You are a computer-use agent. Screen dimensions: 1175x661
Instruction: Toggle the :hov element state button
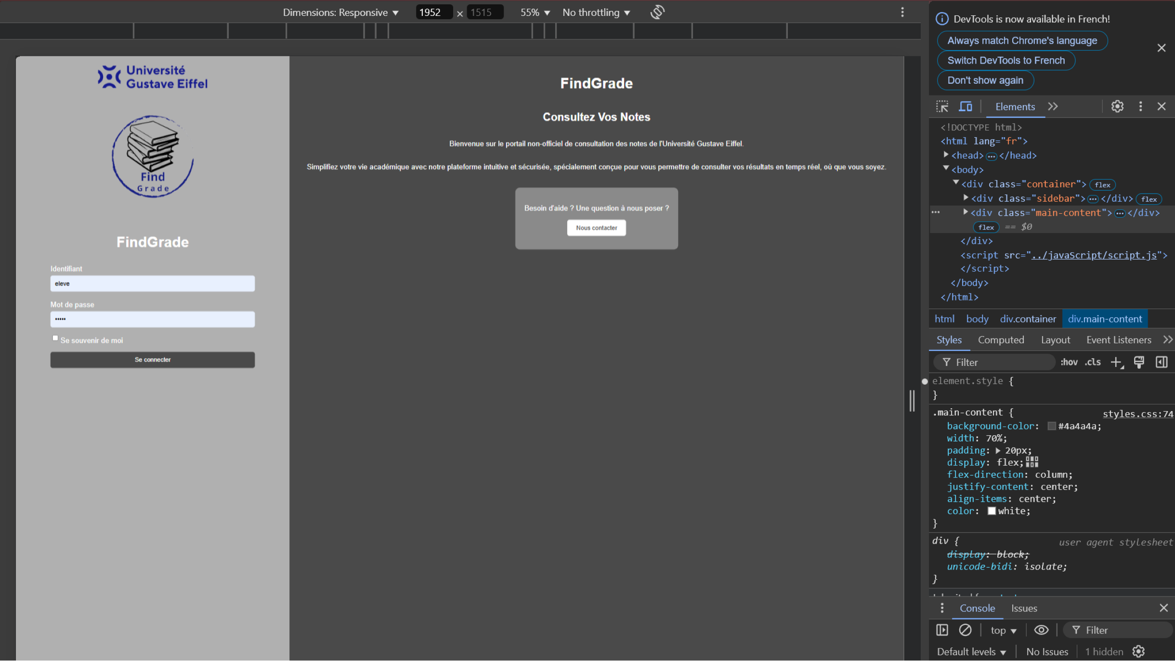(x=1069, y=362)
